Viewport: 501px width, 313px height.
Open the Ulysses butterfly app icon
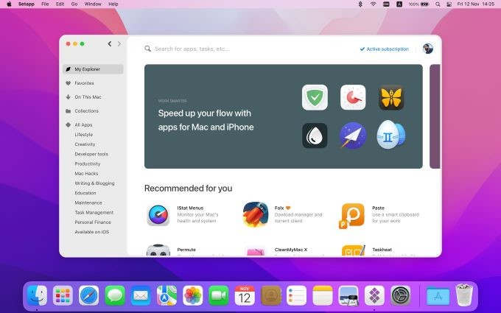(391, 97)
